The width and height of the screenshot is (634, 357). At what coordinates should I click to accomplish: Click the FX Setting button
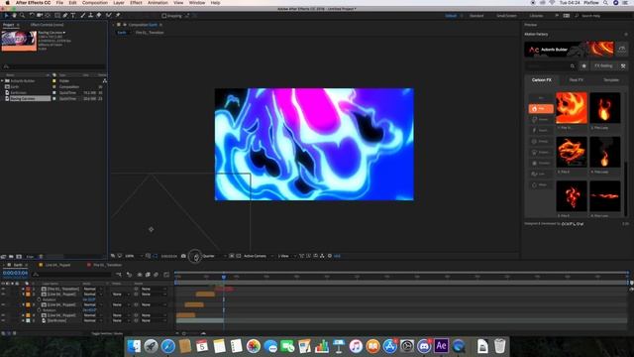pos(603,66)
